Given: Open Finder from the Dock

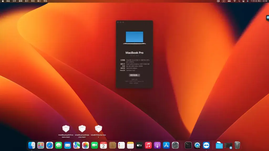Looking at the screenshot, I should (32, 145).
